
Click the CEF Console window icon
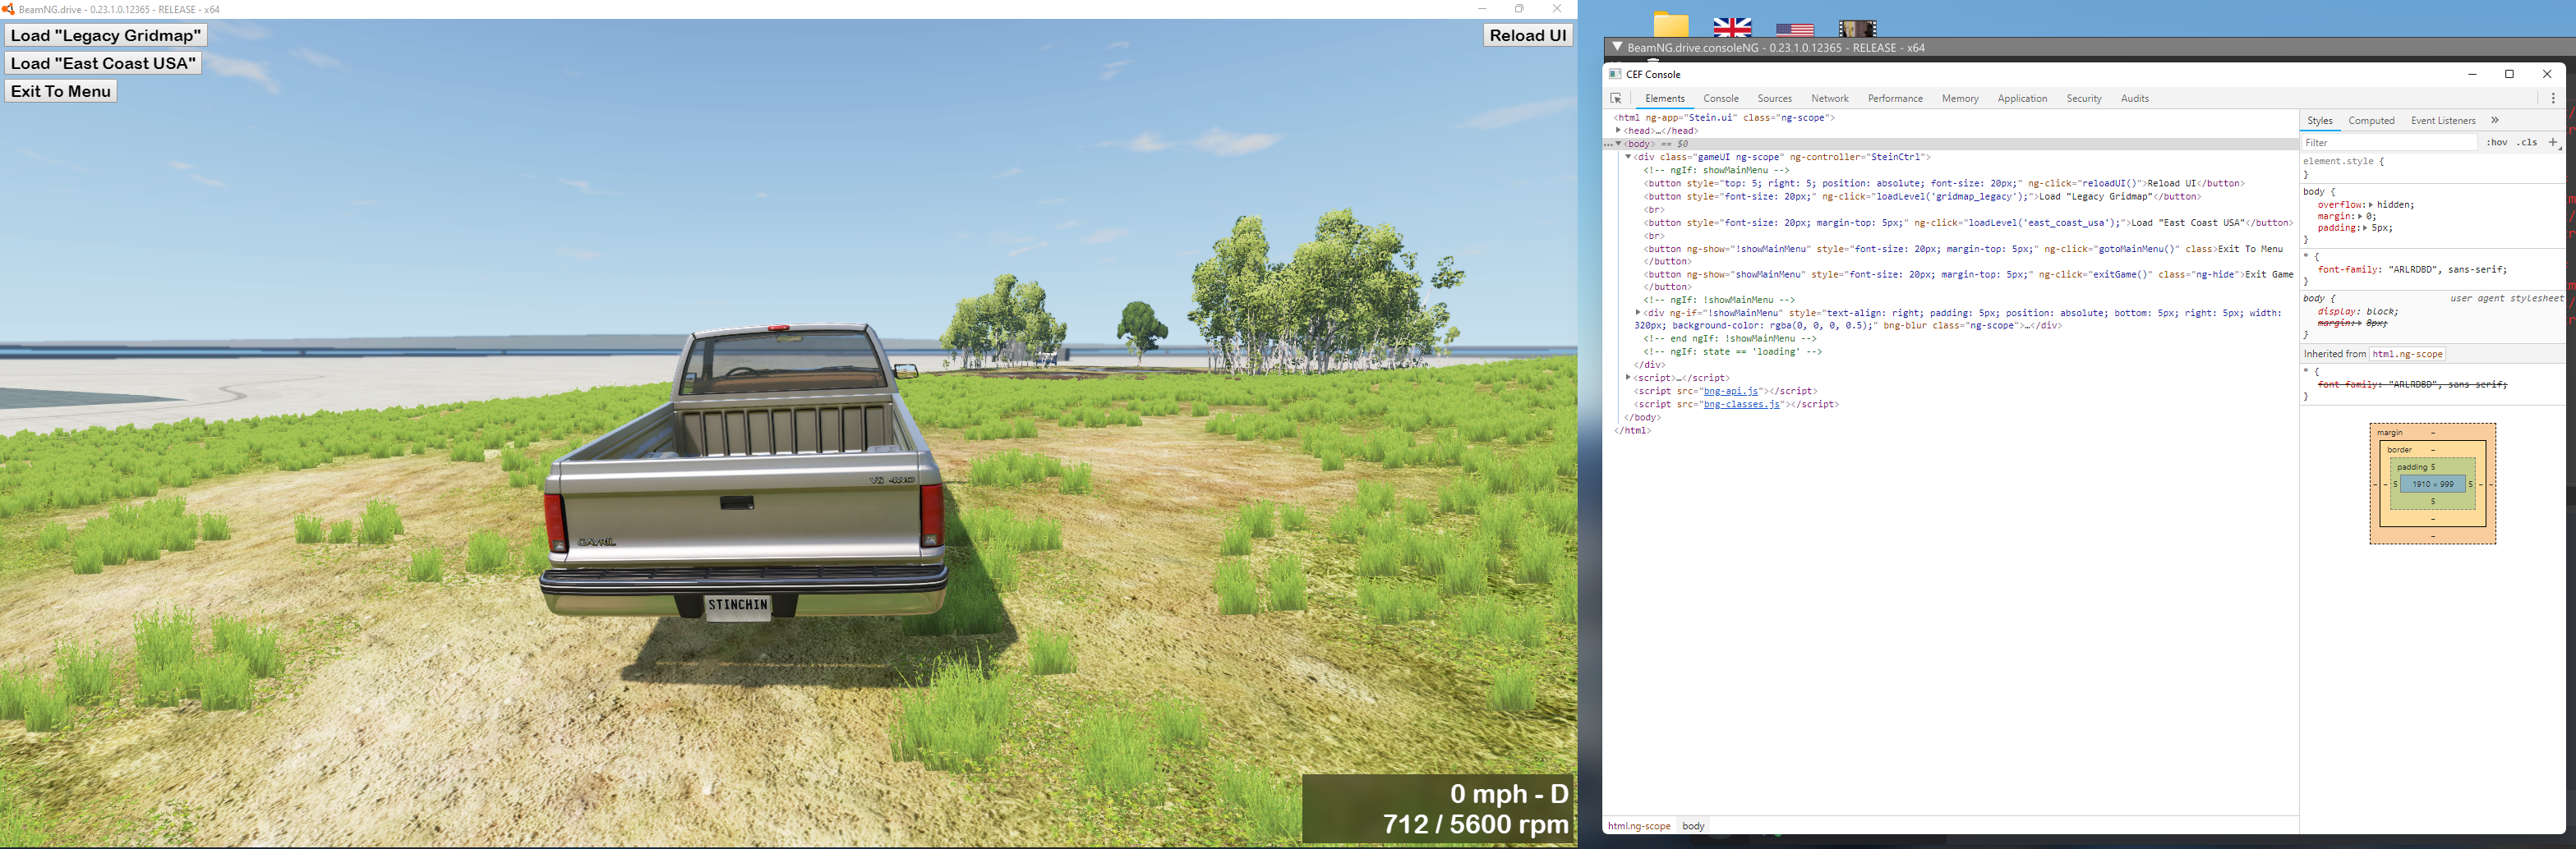point(1615,74)
